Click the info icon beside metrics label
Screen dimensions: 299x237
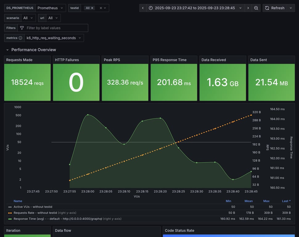tap(20, 38)
